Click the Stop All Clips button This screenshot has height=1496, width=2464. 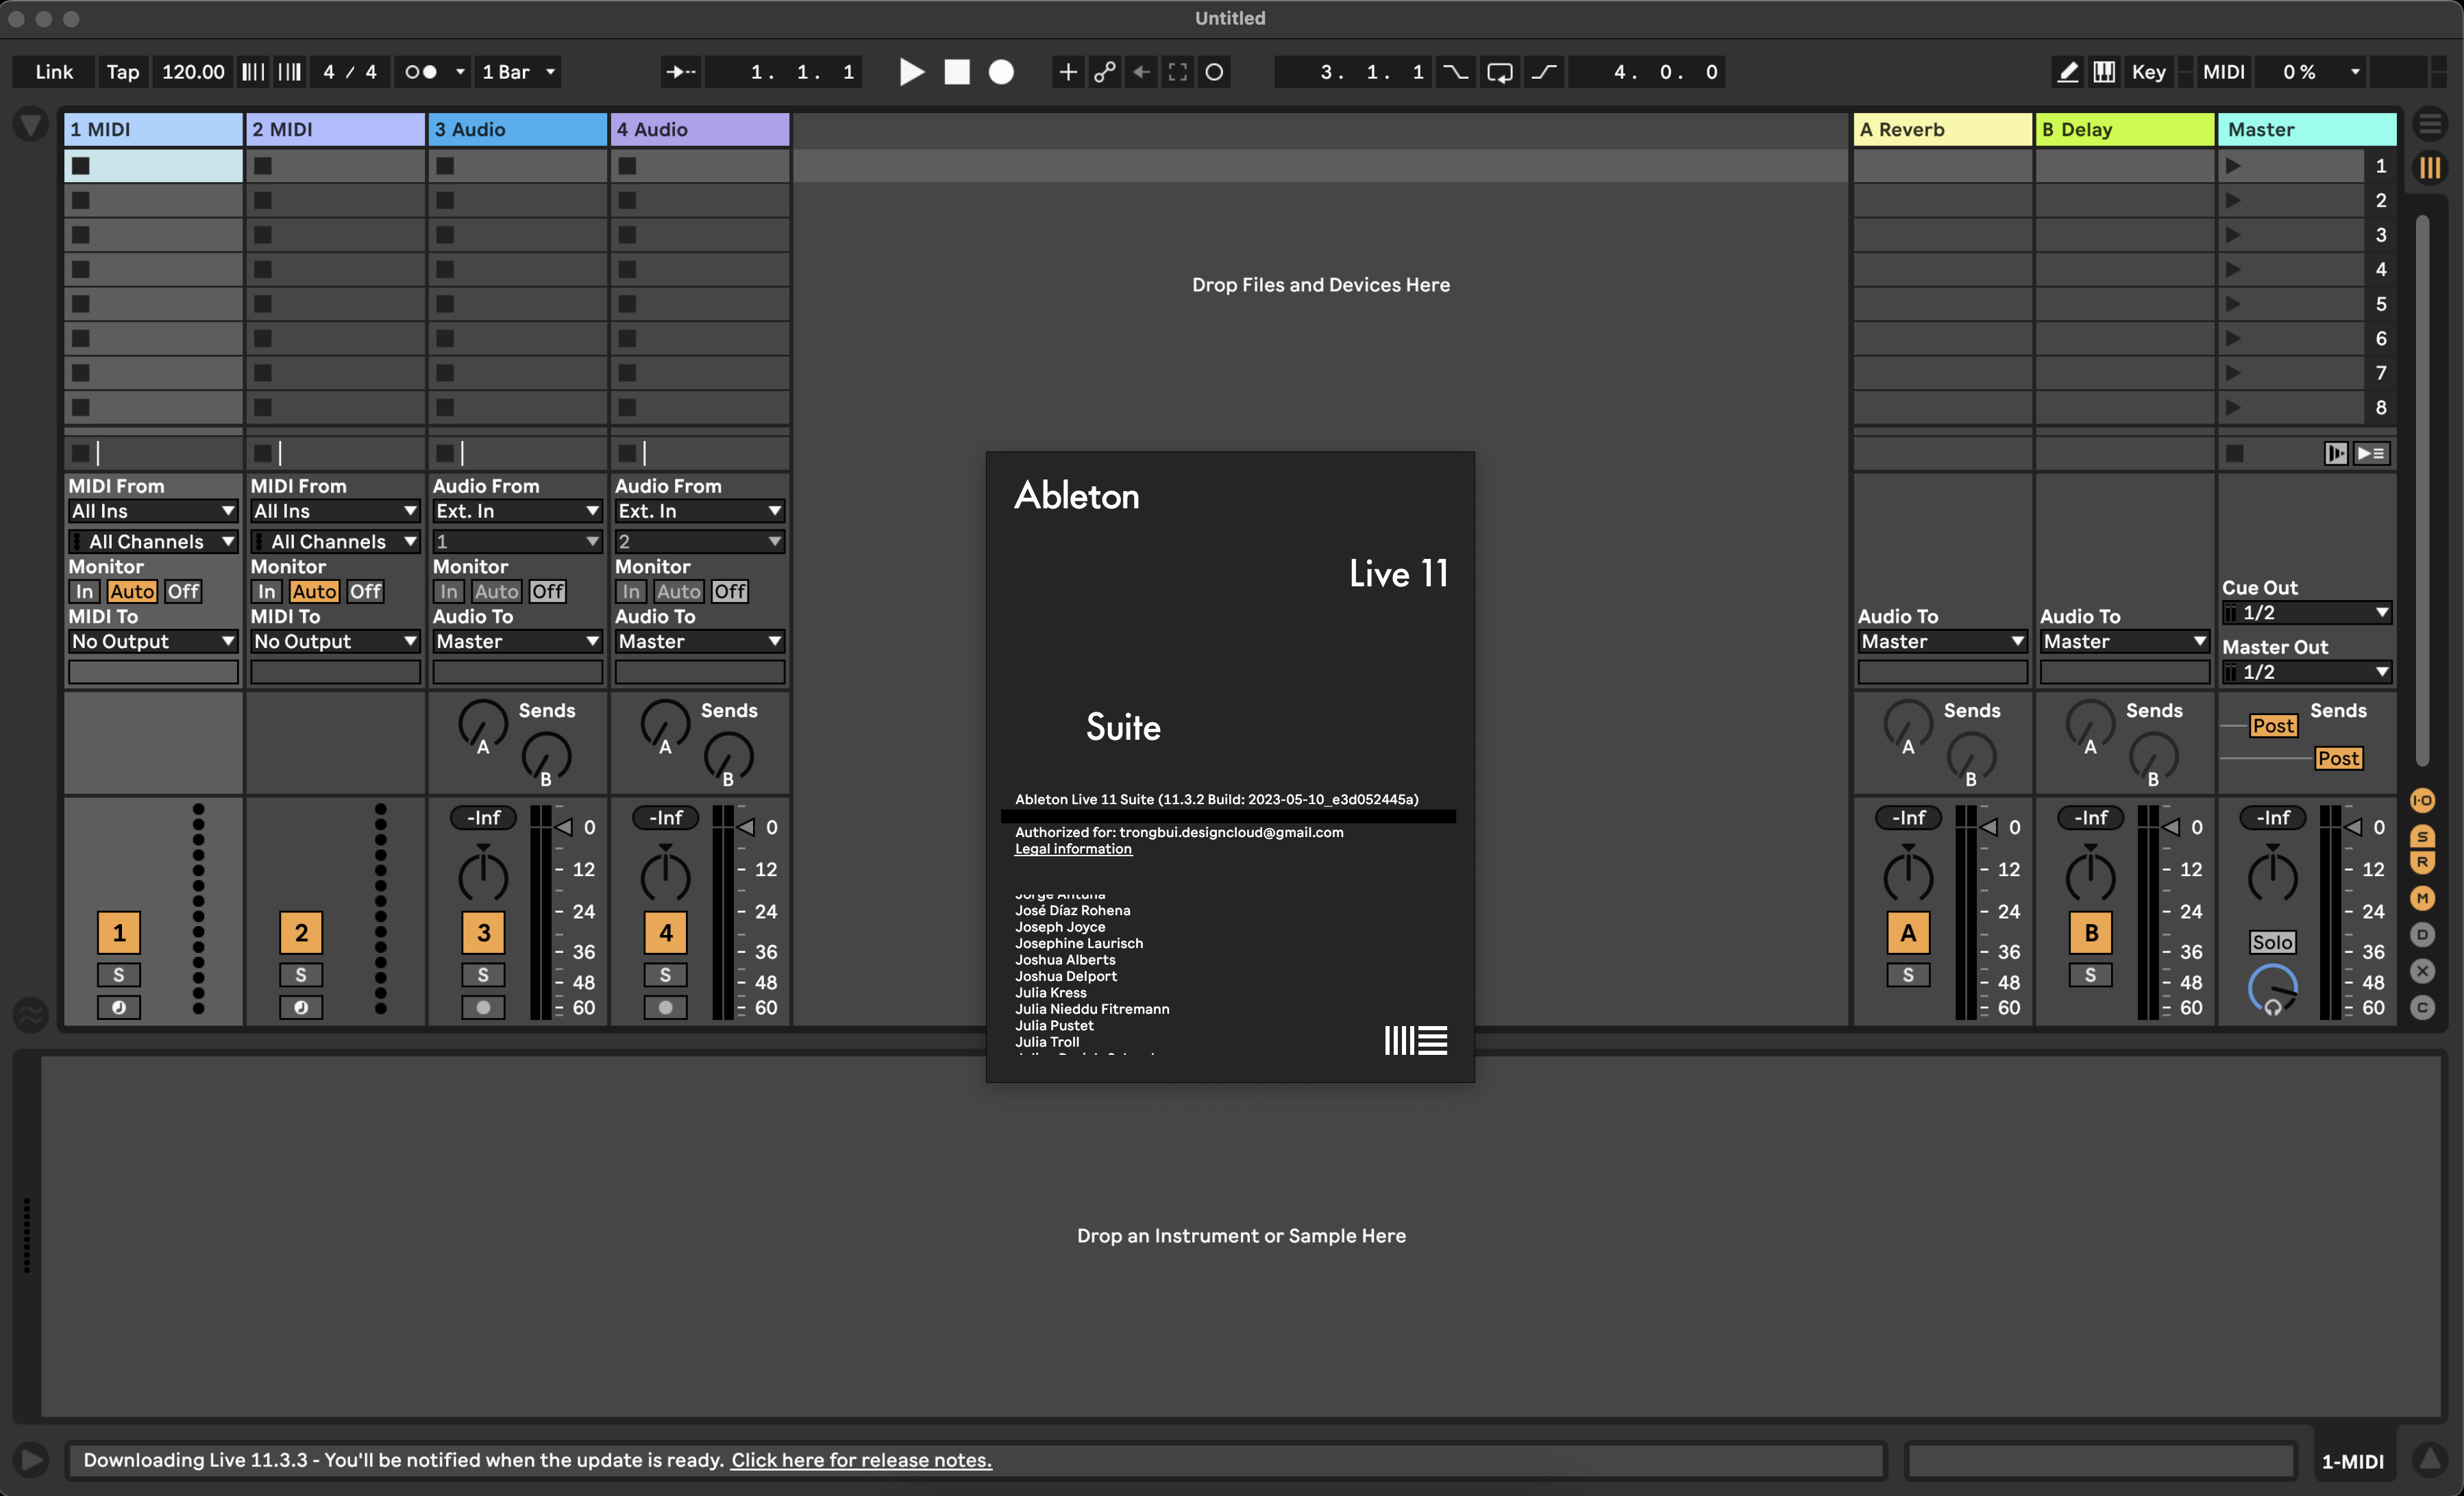(x=2235, y=454)
